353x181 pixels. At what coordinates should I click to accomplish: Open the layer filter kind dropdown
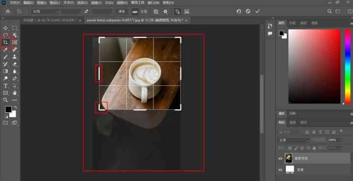click(290, 132)
